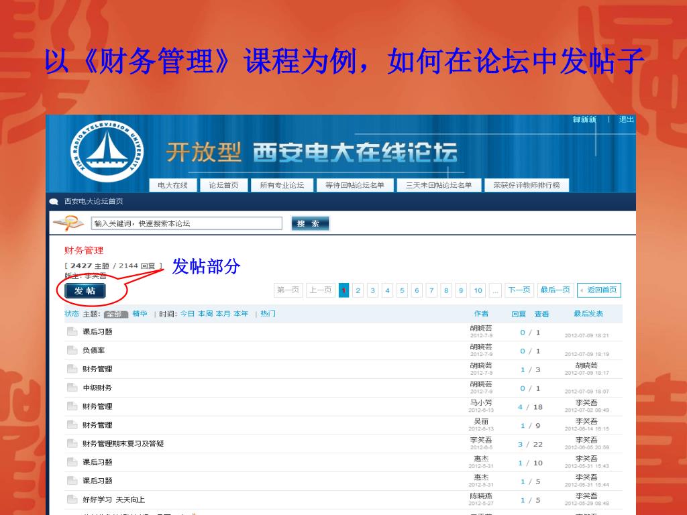Click the 最后发表 column header
This screenshot has height=515, width=687.
pyautogui.click(x=588, y=314)
